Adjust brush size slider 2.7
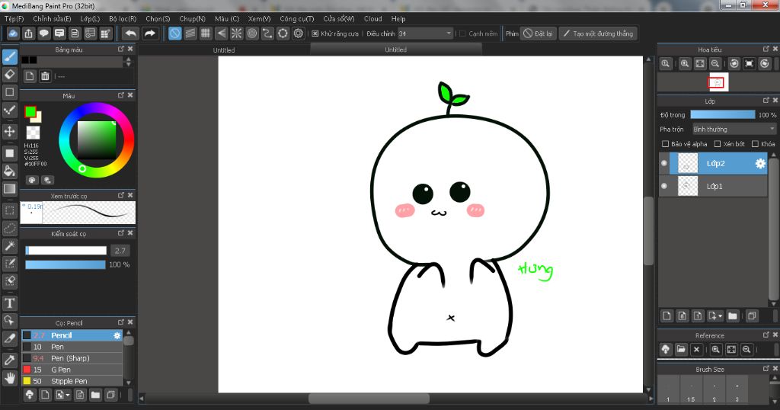Screen dimensions: 780x410 pos(66,250)
